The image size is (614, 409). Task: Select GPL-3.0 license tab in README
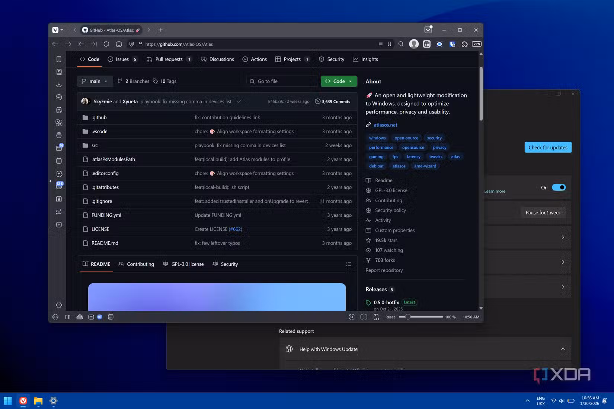[x=183, y=264]
